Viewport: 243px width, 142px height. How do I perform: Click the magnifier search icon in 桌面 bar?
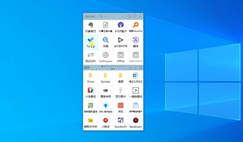click(x=130, y=68)
